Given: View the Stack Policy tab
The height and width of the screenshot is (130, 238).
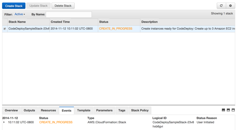Looking at the screenshot, I should (140, 110).
